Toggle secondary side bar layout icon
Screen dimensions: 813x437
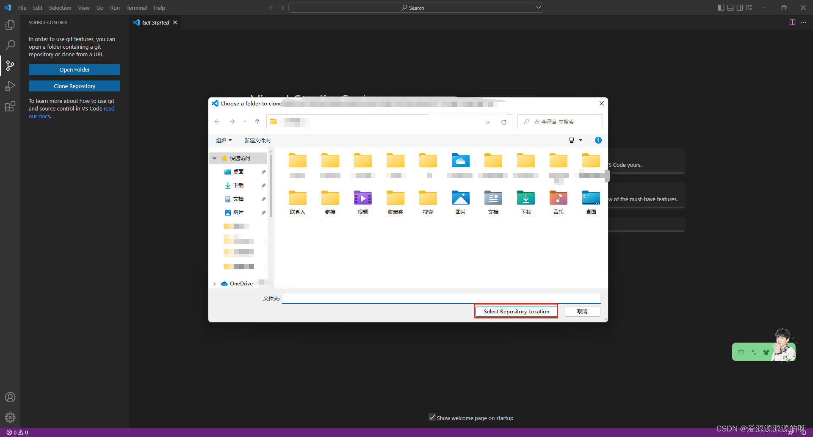(740, 8)
